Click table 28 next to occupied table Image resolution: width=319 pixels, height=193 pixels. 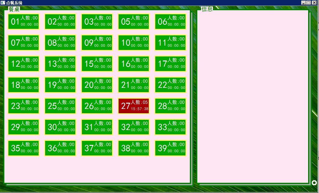pos(171,106)
